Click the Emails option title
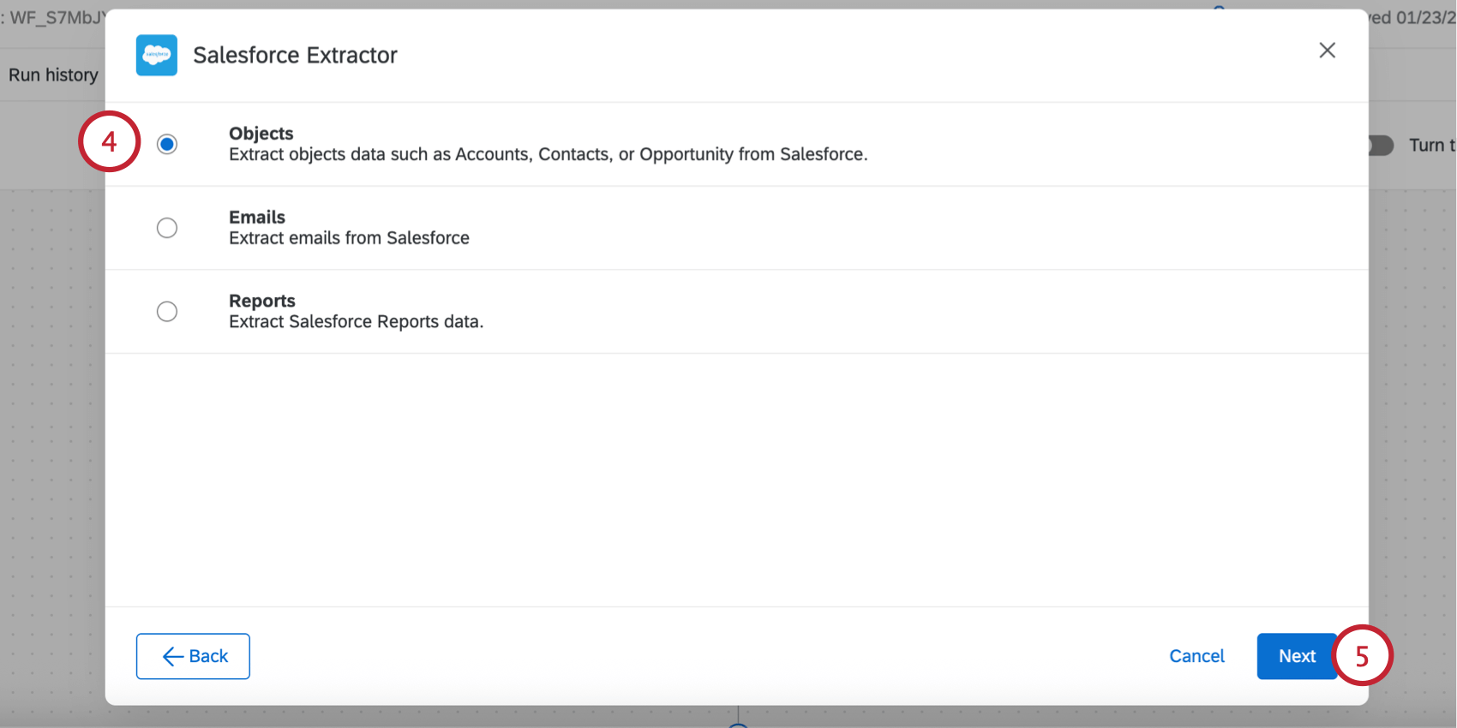The image size is (1457, 728). tap(257, 218)
